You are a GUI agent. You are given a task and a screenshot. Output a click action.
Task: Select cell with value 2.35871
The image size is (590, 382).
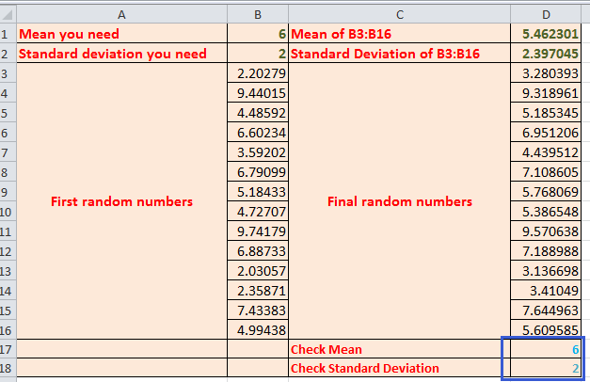click(258, 291)
